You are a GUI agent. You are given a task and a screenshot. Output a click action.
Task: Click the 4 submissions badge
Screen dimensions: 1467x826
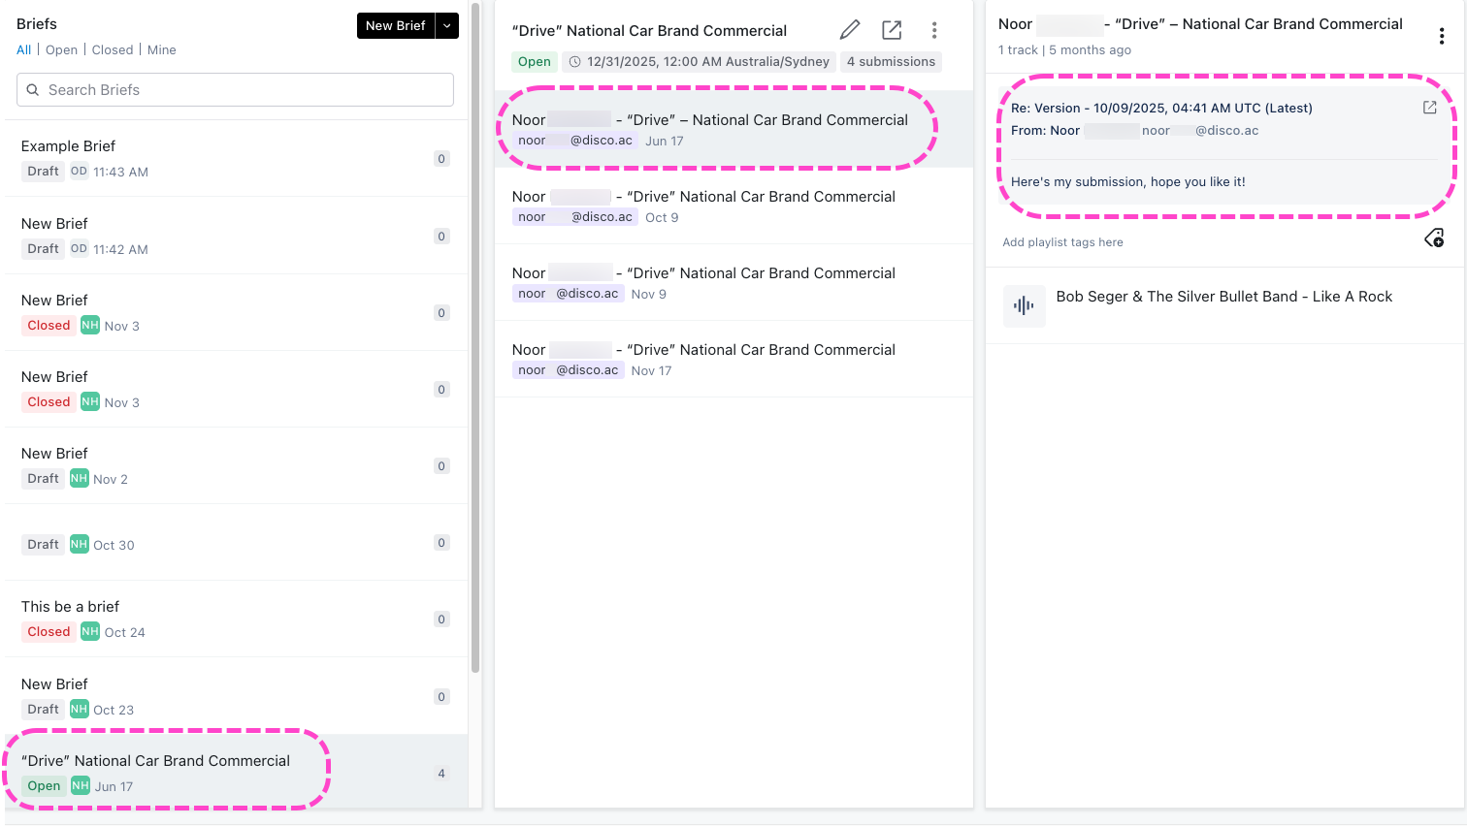[892, 62]
